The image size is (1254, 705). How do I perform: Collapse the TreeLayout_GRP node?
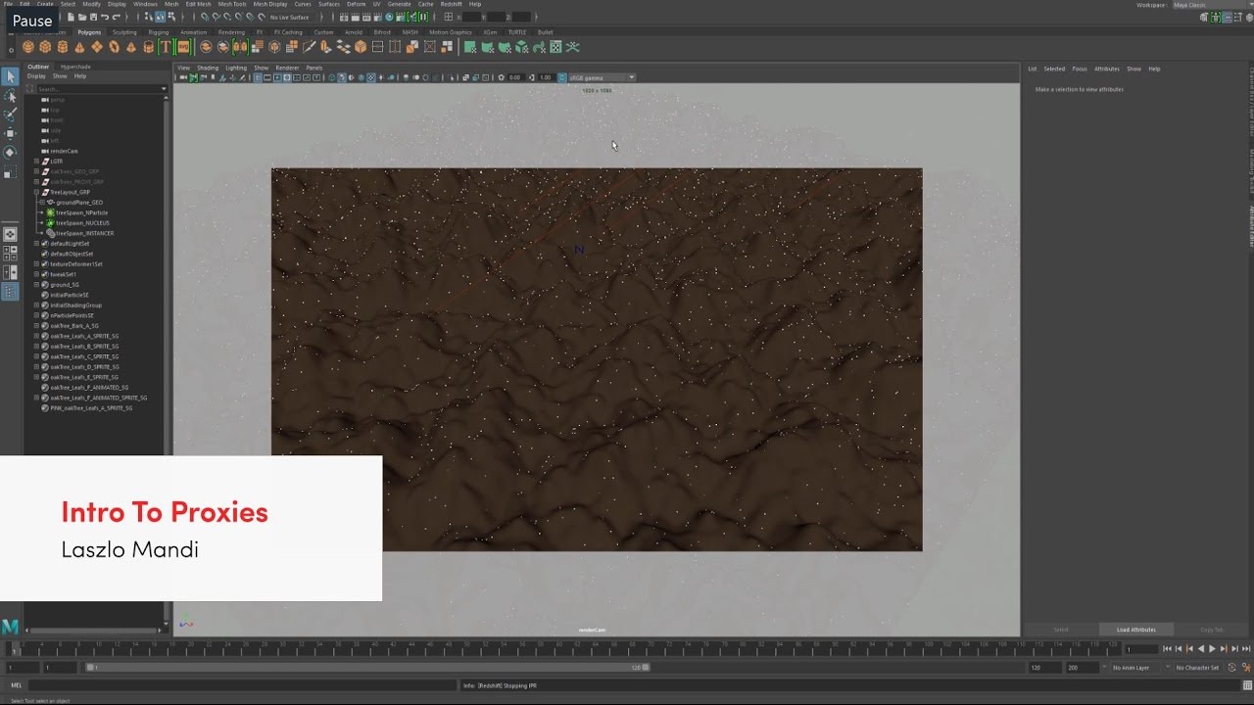pyautogui.click(x=36, y=192)
